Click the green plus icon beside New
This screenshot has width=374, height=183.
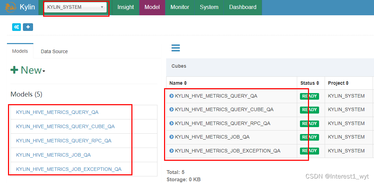pos(14,70)
